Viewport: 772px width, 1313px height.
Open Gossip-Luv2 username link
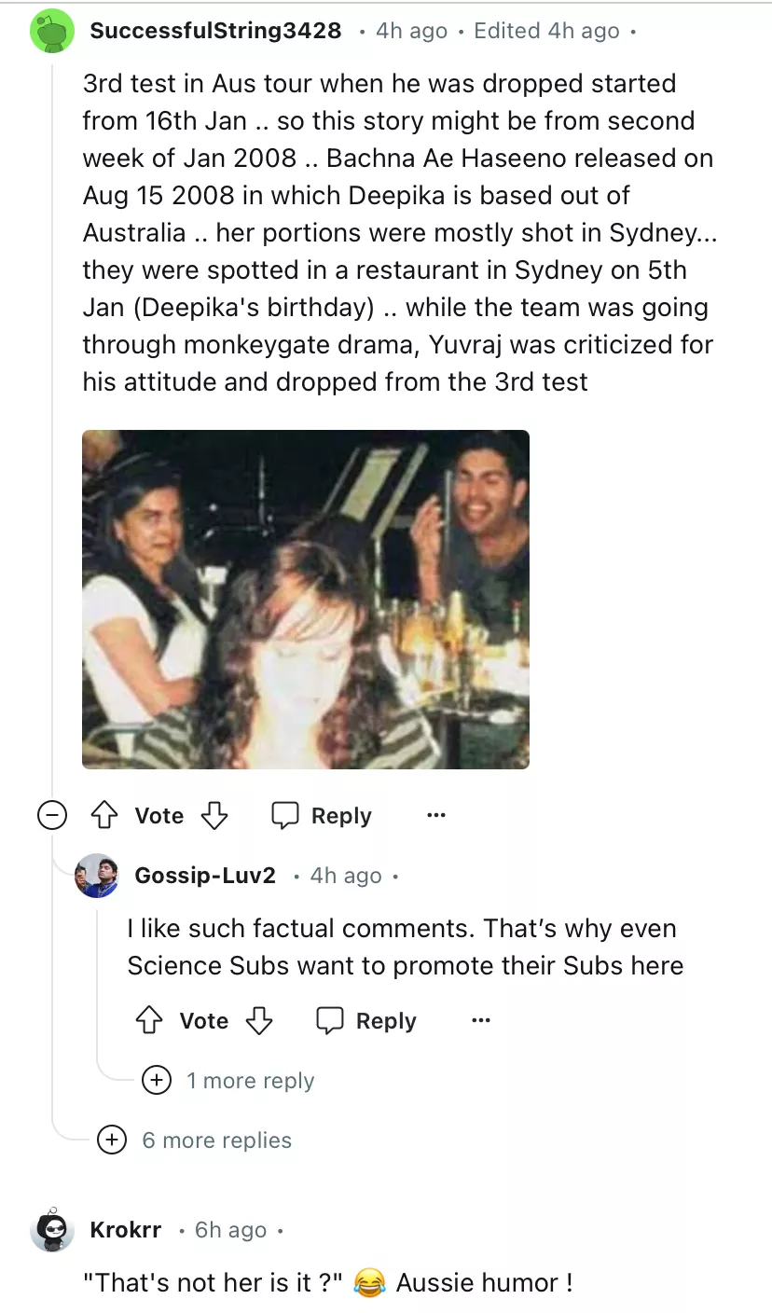(x=205, y=876)
